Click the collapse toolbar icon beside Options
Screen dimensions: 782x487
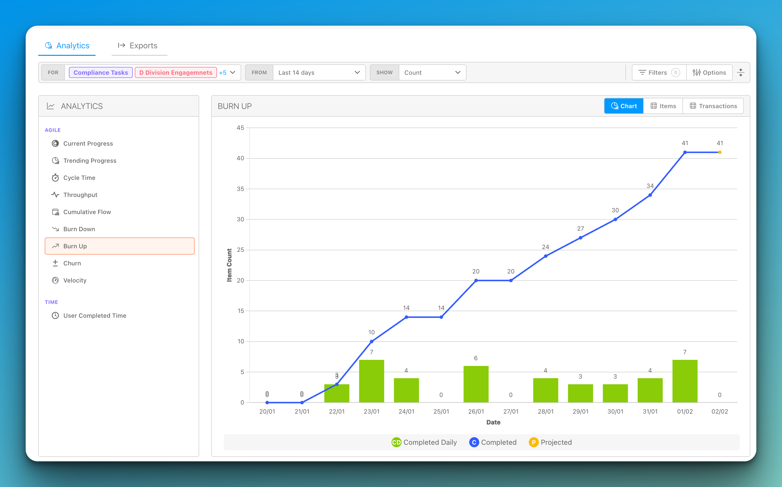[741, 72]
